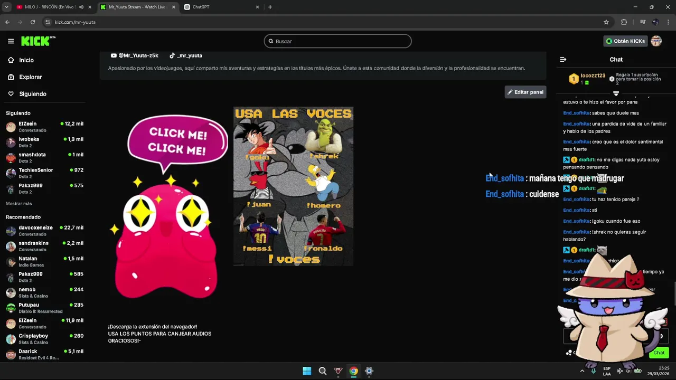This screenshot has height=380, width=676.
Task: Open the davooxeneize recommended channel
Action: [x=44, y=231]
